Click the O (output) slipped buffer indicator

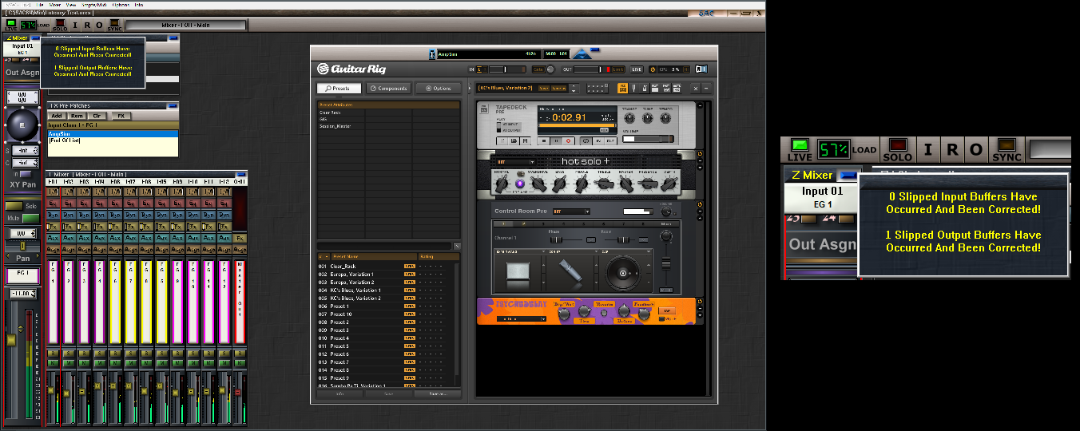(99, 26)
